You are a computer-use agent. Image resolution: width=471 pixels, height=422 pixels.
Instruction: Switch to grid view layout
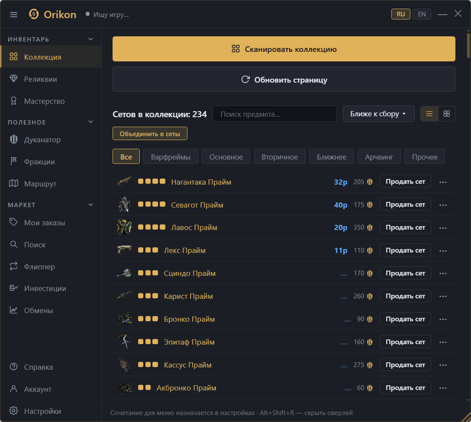click(447, 114)
